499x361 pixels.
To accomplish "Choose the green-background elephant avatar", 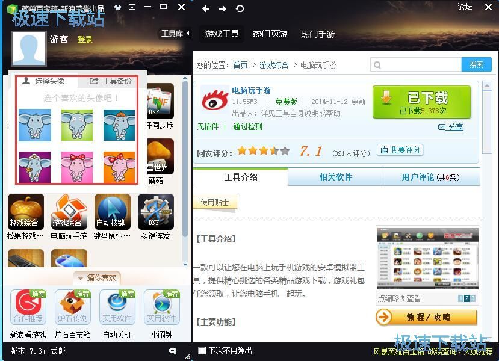I will coord(77,125).
